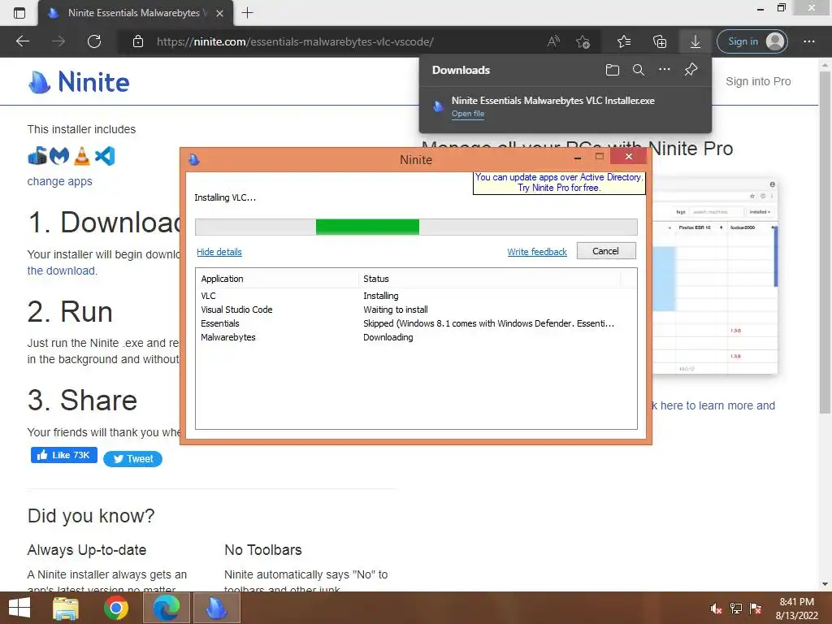Click the 'Waiting to install' status
This screenshot has height=624, width=832.
(396, 310)
